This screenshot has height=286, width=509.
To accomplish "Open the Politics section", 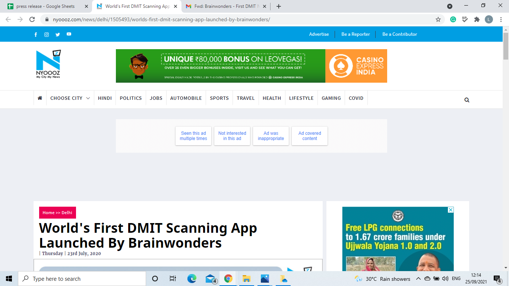I will tap(131, 98).
